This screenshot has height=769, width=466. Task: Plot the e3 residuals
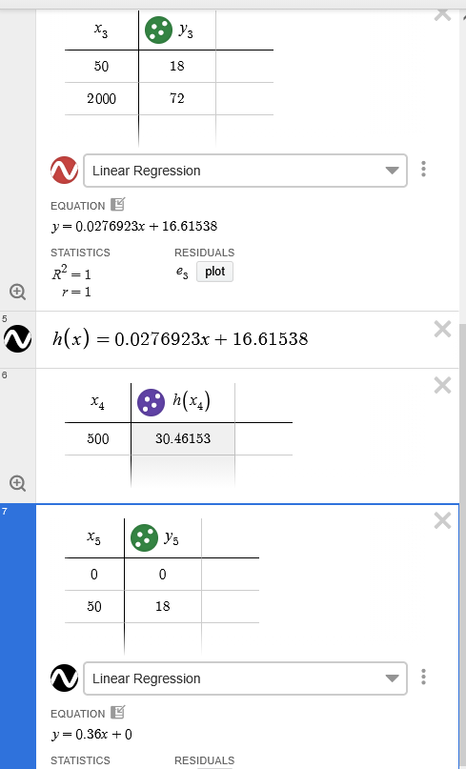point(214,272)
